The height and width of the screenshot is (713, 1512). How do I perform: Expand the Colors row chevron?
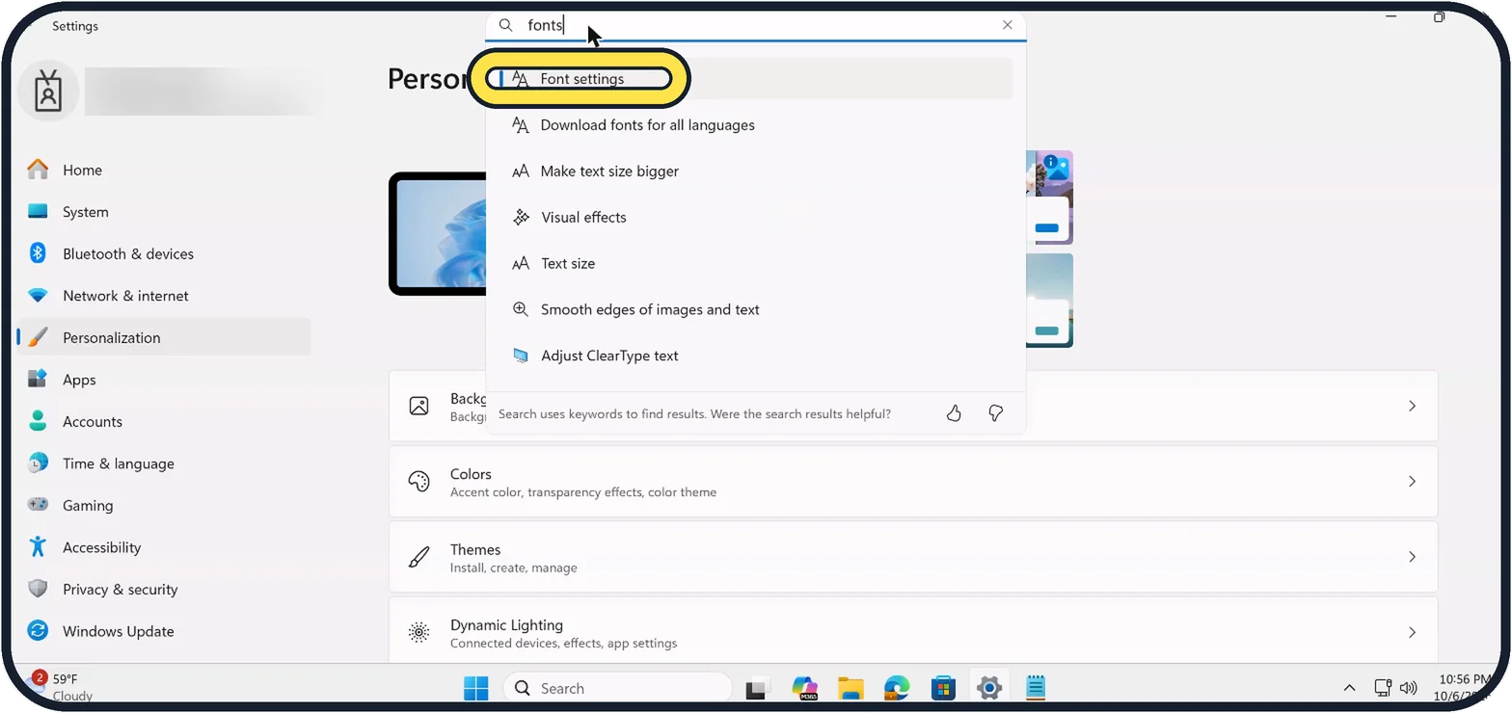pos(1412,481)
